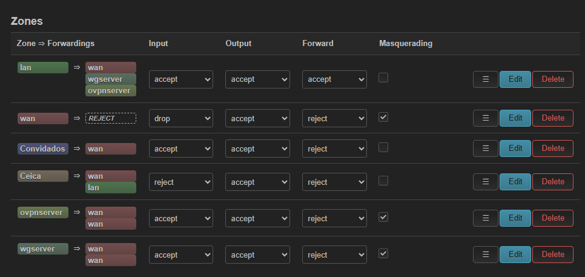Enable masquerading for Convidados zone
Image resolution: width=585 pixels, height=277 pixels.
pyautogui.click(x=383, y=147)
